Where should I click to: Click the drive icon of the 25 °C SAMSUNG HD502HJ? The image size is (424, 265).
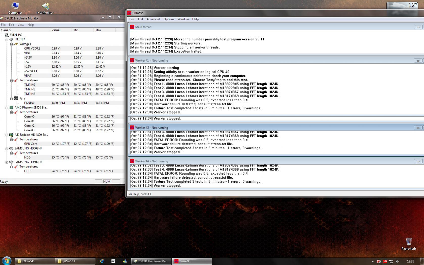[11, 149]
